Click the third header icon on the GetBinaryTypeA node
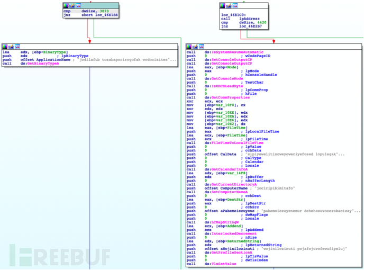Screen dimensions: 365x270 click(x=17, y=47)
